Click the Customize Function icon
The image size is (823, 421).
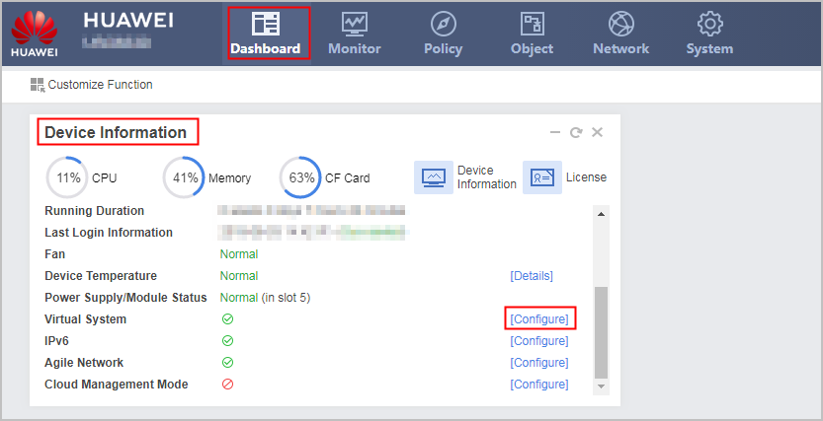[x=38, y=85]
